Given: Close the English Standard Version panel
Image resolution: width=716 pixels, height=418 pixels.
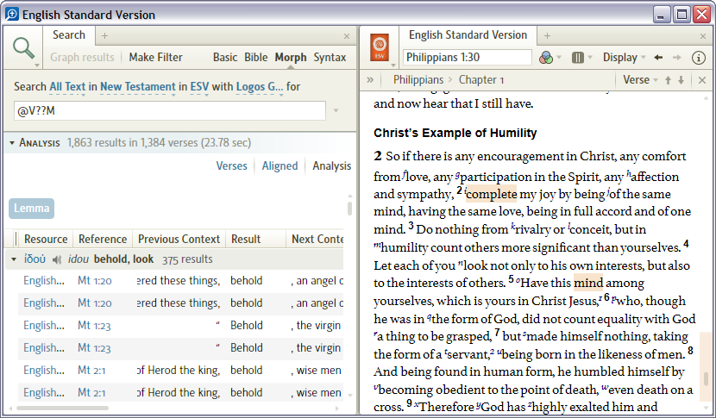Looking at the screenshot, I should (x=703, y=36).
